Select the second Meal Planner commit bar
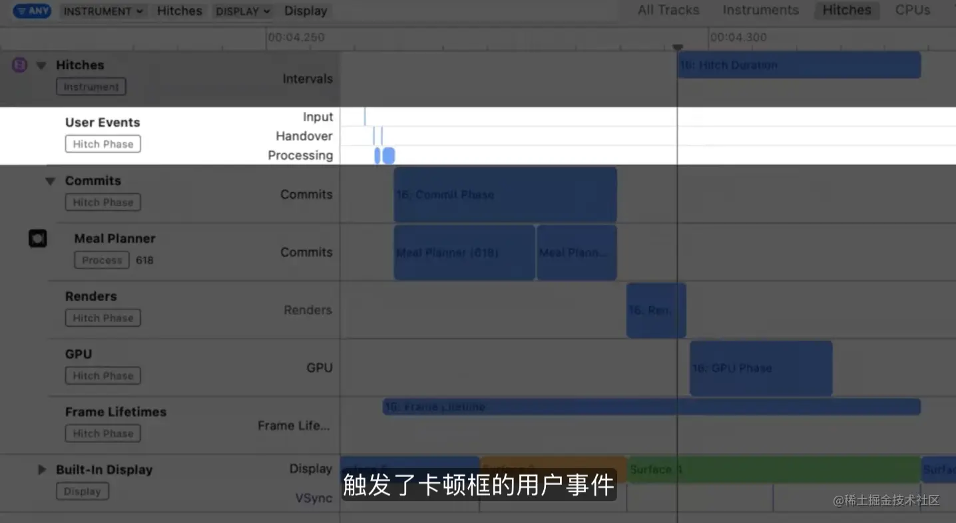Image resolution: width=956 pixels, height=523 pixels. (x=577, y=252)
